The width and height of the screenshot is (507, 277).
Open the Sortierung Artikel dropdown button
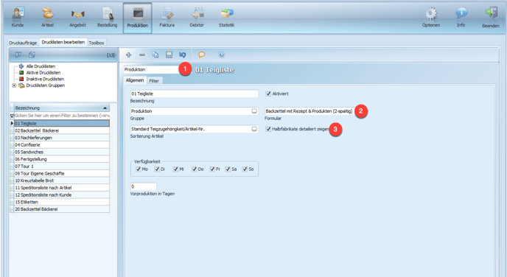click(x=254, y=129)
